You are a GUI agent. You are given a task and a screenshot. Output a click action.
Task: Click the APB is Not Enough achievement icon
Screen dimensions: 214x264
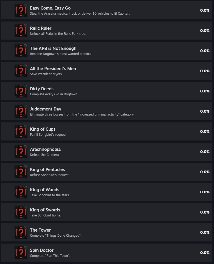point(21,50)
